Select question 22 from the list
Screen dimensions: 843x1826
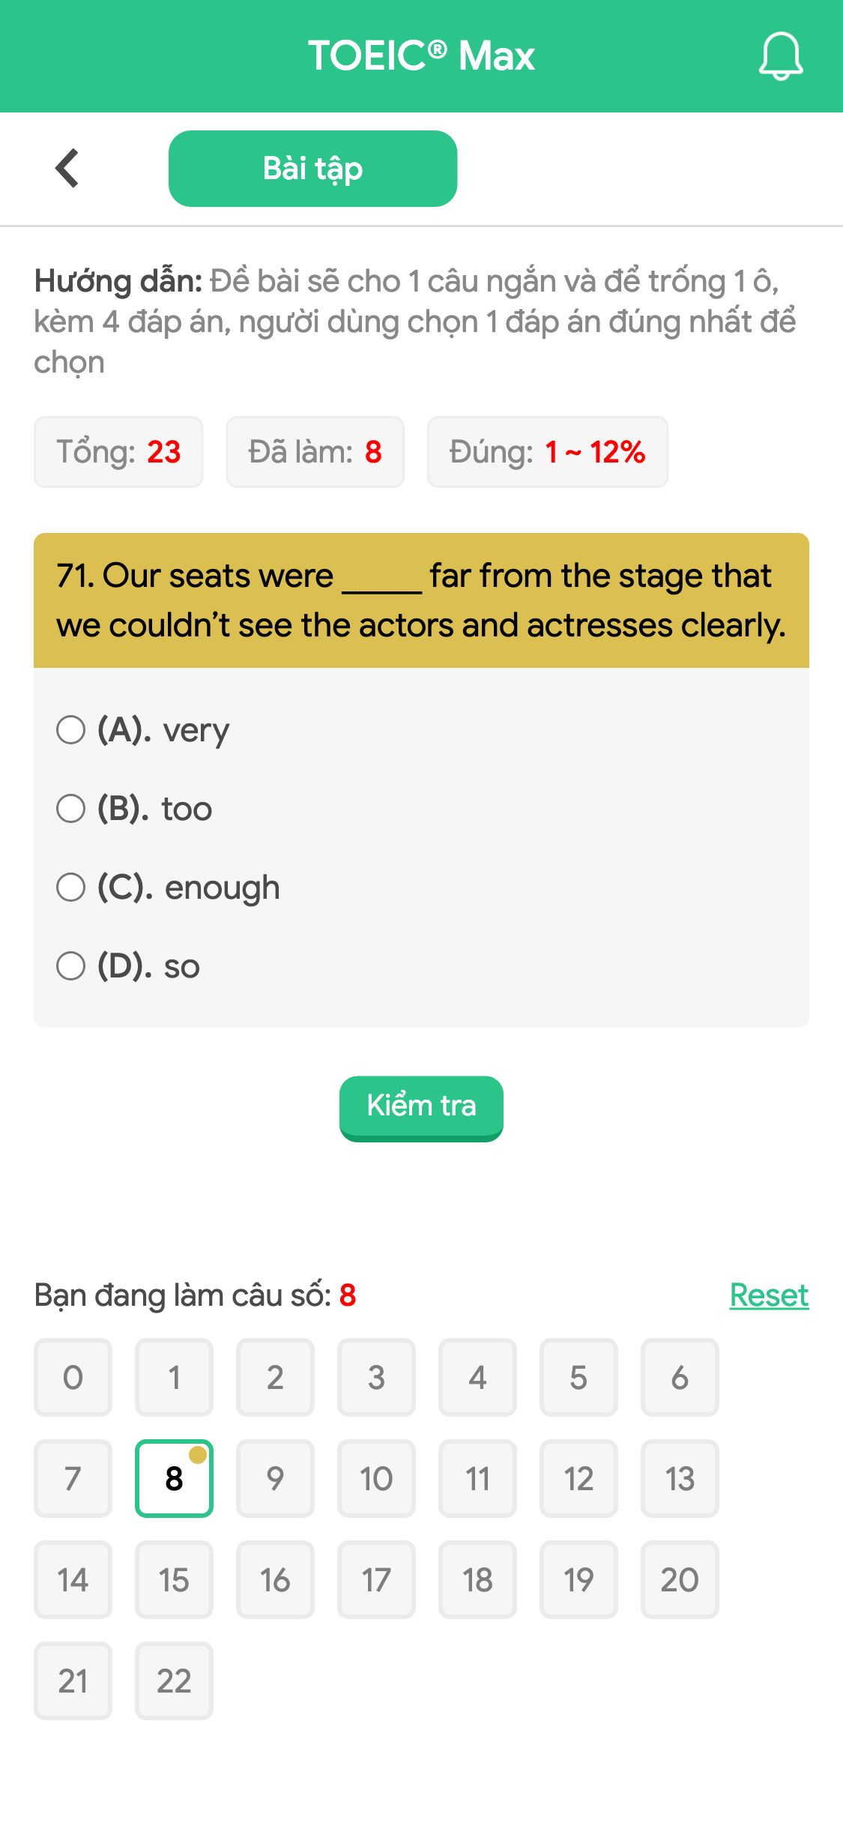pos(173,1681)
